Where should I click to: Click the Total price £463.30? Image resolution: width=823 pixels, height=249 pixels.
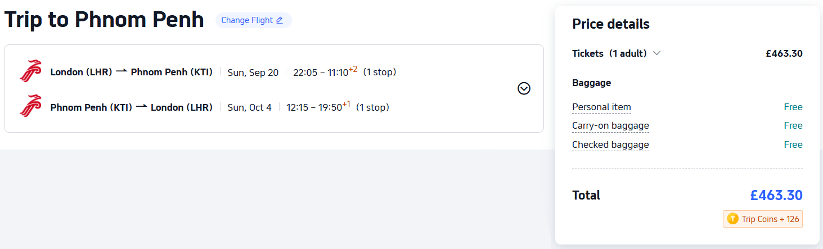[776, 195]
